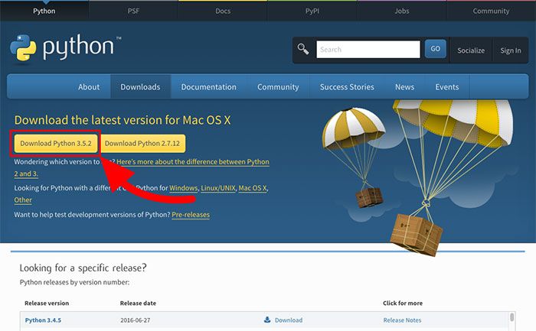Open the Events navigation menu
536x331 pixels.
pos(446,87)
